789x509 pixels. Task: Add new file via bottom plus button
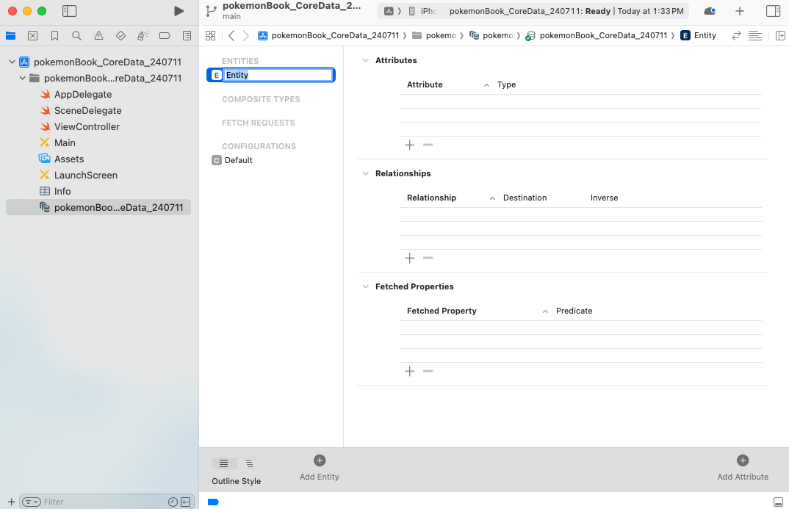[11, 502]
